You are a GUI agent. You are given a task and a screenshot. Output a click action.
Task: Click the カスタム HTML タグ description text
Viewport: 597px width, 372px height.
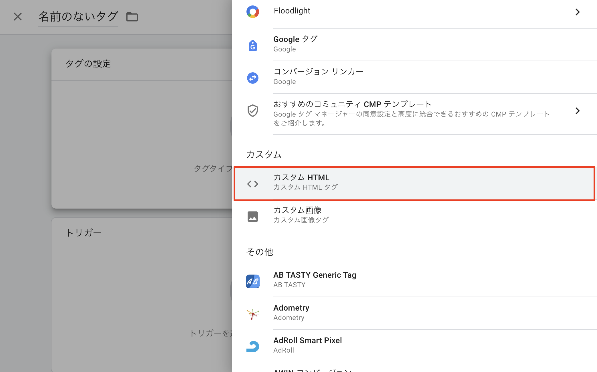(306, 187)
